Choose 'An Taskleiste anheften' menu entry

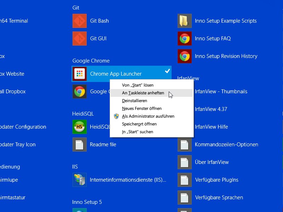tap(152, 93)
